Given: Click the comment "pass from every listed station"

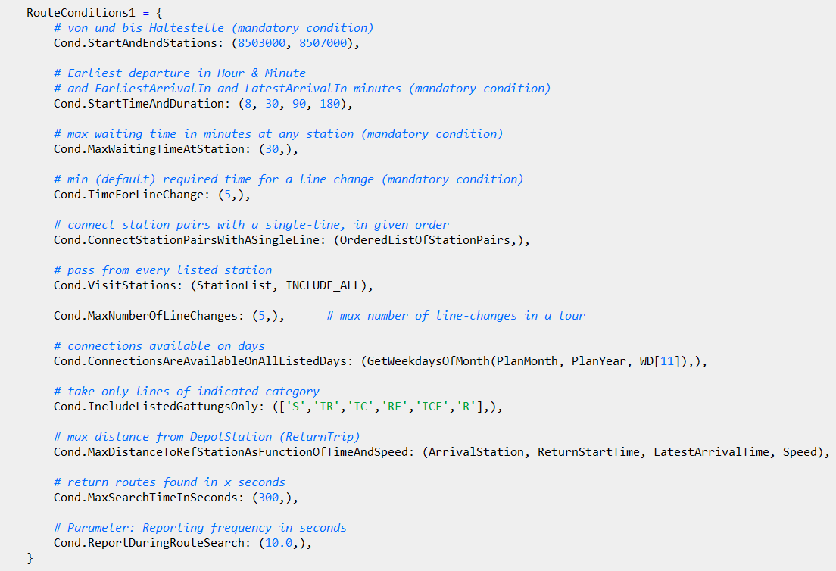Looking at the screenshot, I should [x=163, y=270].
